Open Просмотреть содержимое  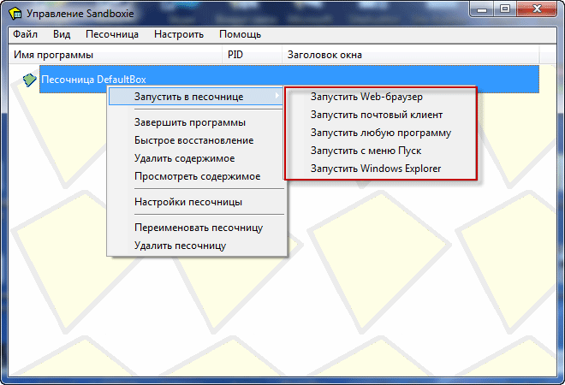coord(197,176)
